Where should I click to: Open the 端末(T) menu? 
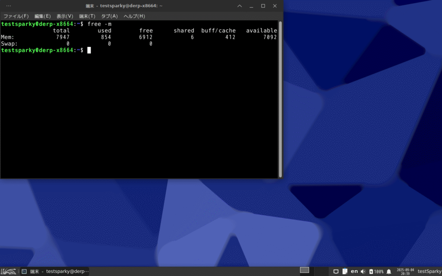[87, 16]
